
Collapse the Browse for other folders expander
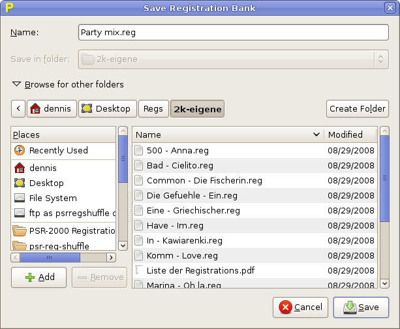click(x=16, y=84)
